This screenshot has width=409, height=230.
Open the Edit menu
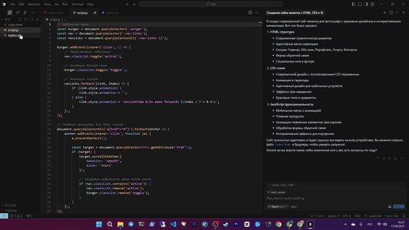point(21,4)
